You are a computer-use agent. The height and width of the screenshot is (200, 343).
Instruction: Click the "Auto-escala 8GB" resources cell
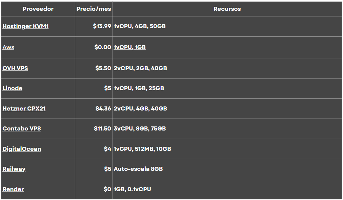[138, 169]
